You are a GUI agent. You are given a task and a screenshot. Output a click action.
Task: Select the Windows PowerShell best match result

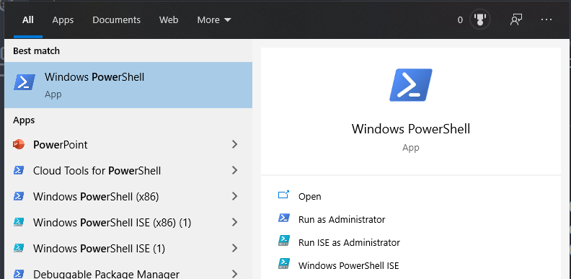[128, 85]
